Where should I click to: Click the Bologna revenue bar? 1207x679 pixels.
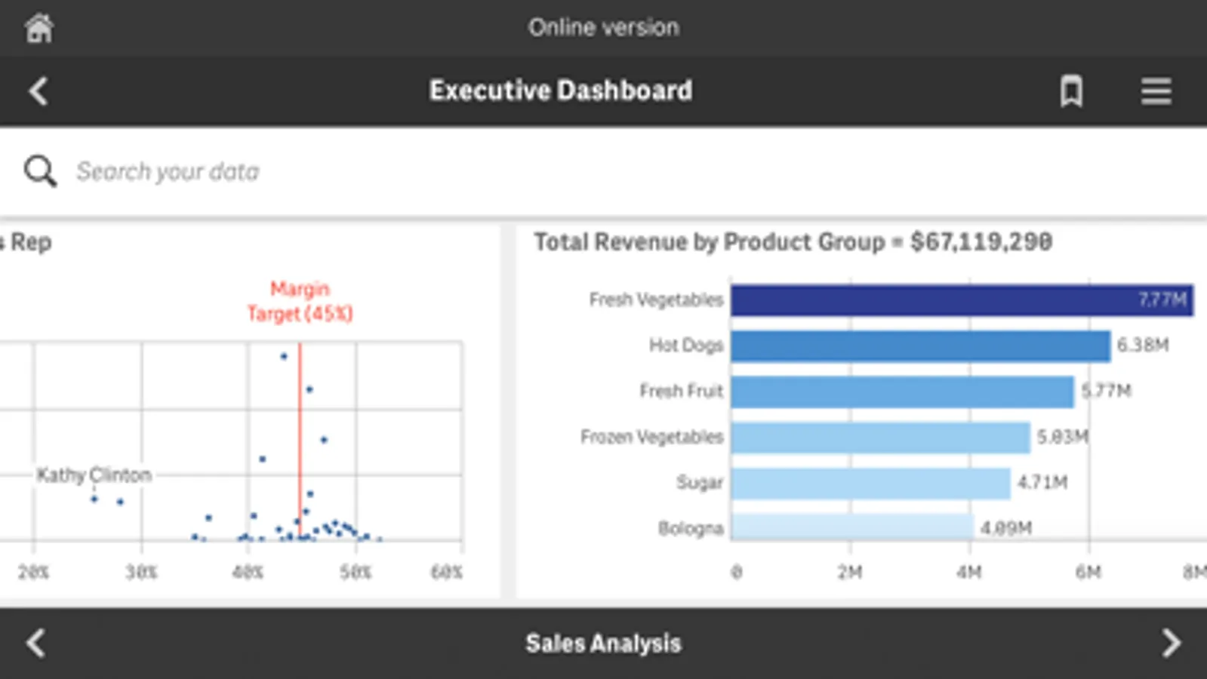851,527
